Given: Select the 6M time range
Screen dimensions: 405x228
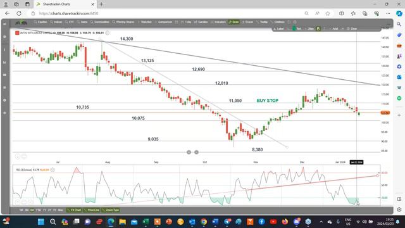Looking at the screenshot, I should pos(32,210).
